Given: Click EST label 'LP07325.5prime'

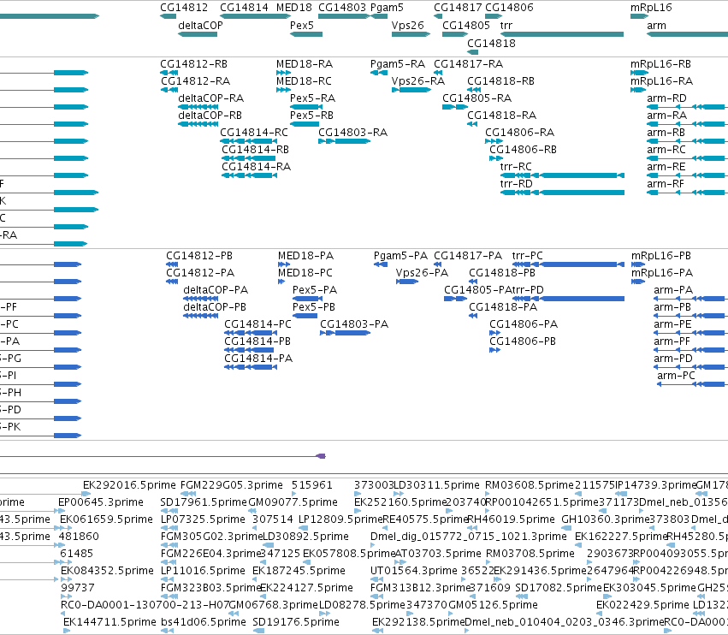Looking at the screenshot, I should pos(203,519).
